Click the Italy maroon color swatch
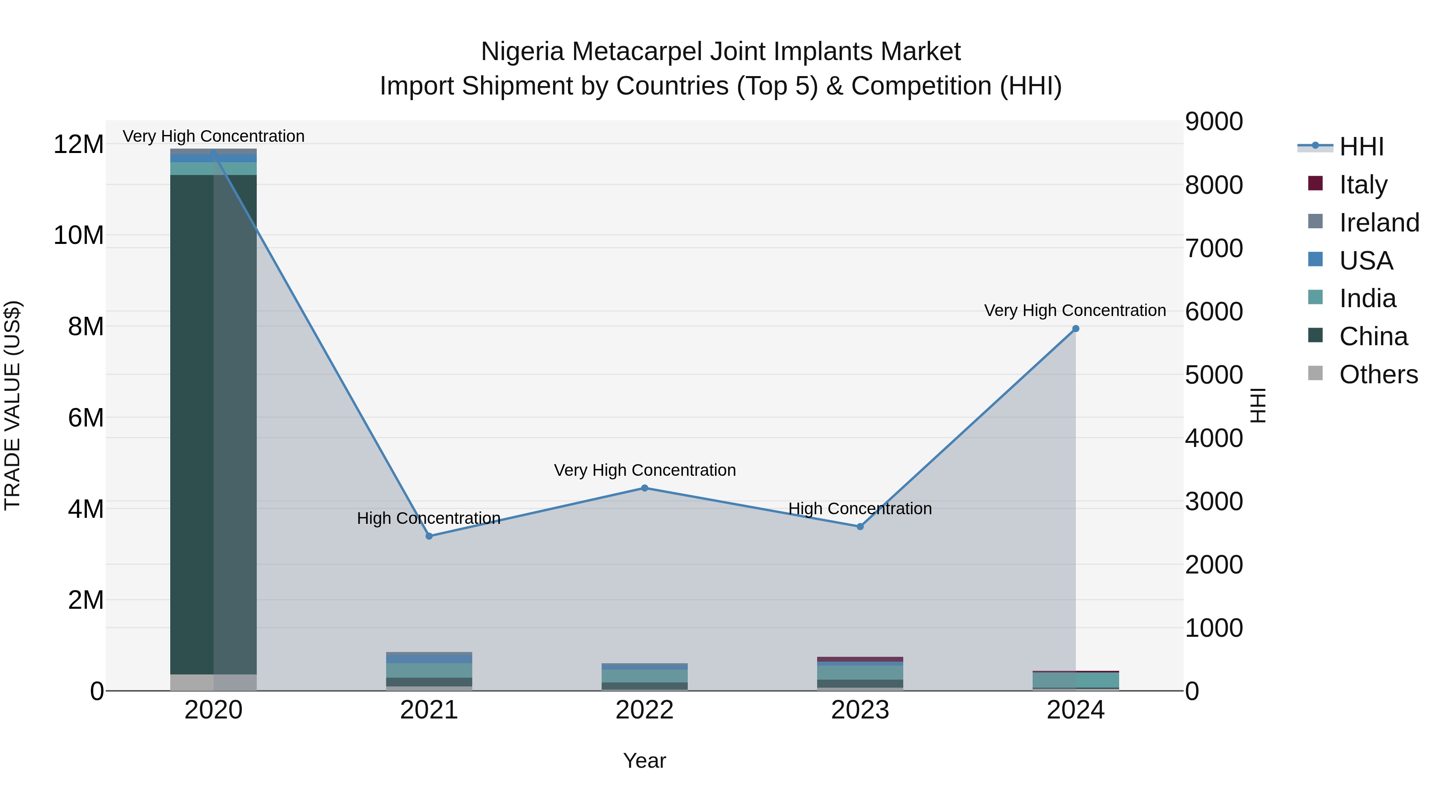Screen dimensions: 1442x811 pyautogui.click(x=1315, y=183)
